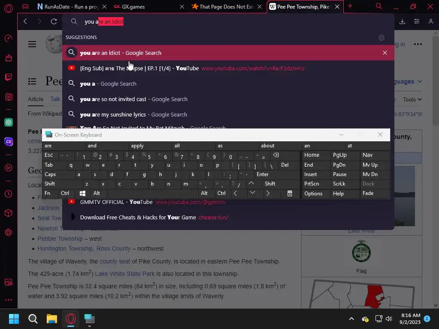This screenshot has height=329, width=439.
Task: Toggle left Ctrl key on On-Screen Keyboard
Action: [x=66, y=193]
